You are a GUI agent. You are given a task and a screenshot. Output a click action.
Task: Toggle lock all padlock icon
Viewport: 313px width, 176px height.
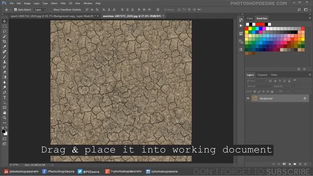pyautogui.click(x=272, y=91)
